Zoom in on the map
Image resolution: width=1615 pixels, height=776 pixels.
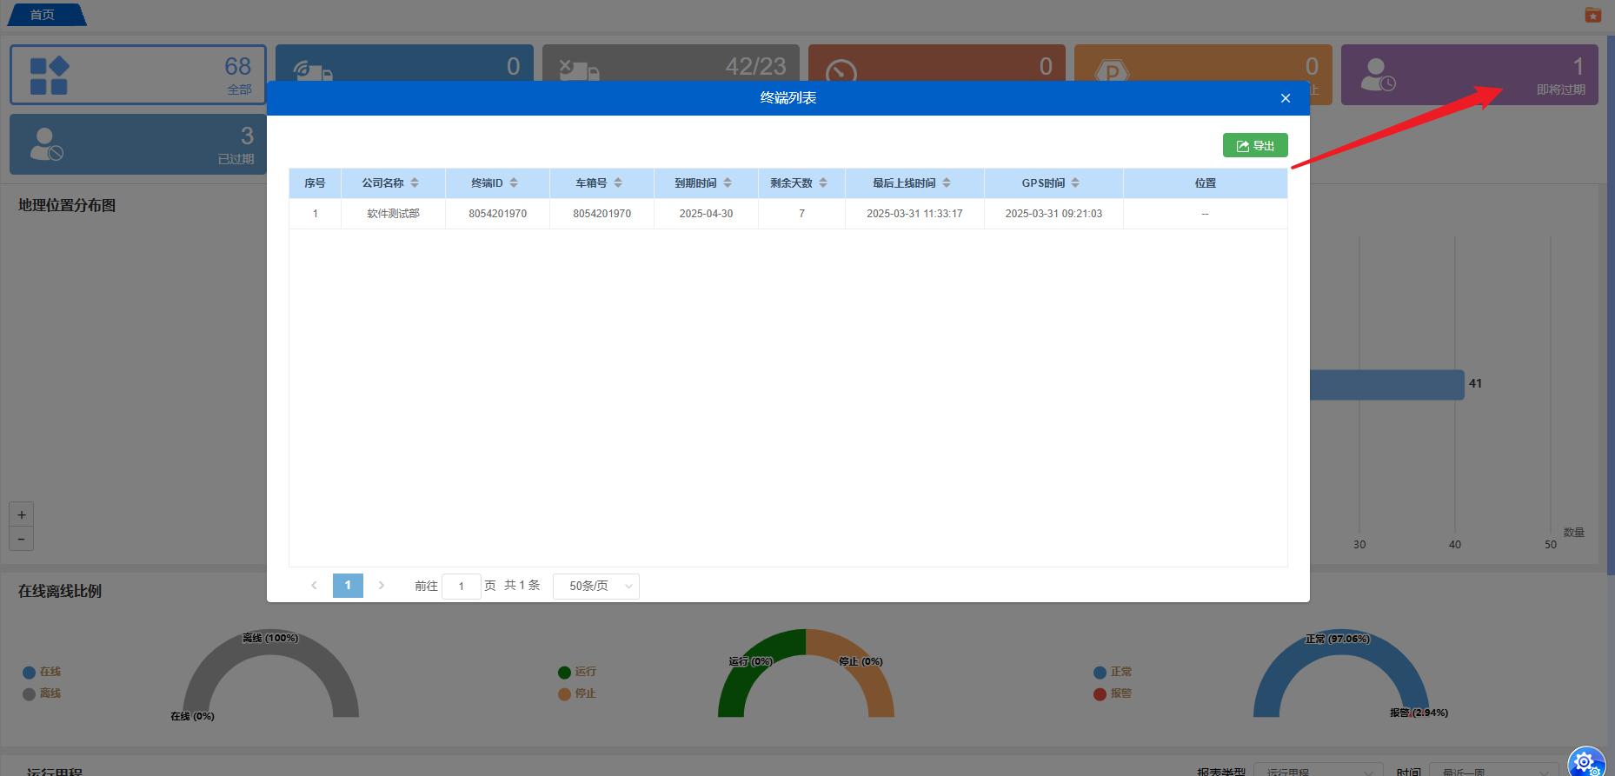point(22,514)
